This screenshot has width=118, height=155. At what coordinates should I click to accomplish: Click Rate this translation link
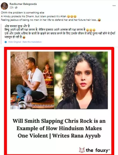click(x=32, y=42)
